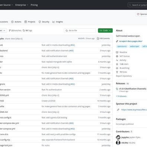This screenshot has width=147, height=147.
Task: Open commit 'wip: separate frontend from backend'
Action: pos(58,140)
